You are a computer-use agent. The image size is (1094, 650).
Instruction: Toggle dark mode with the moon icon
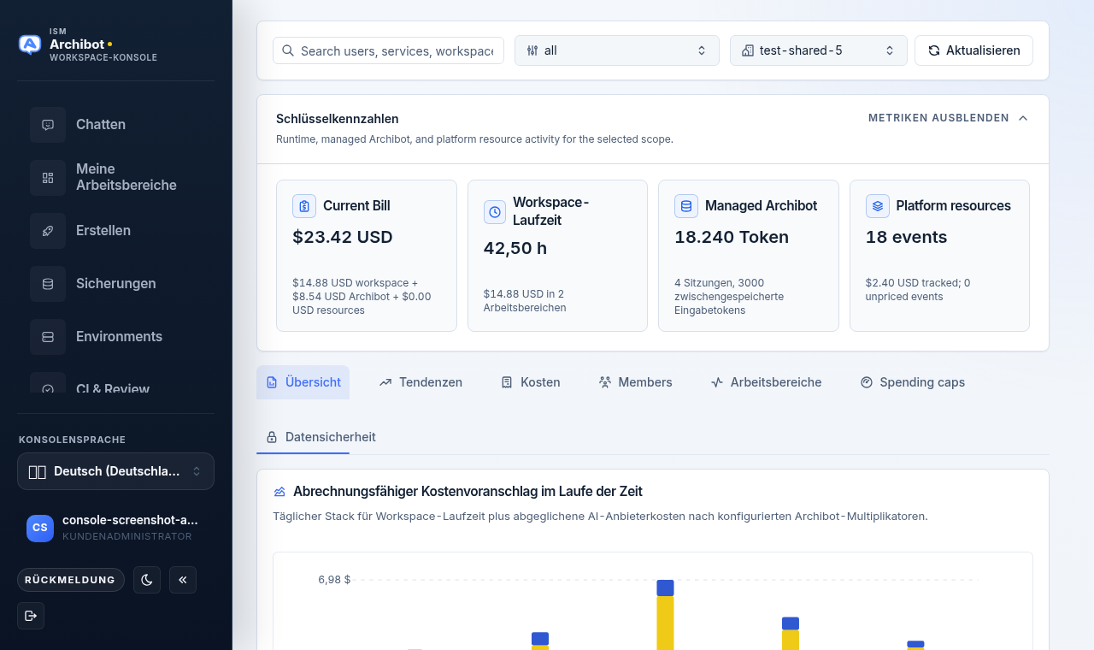[147, 580]
